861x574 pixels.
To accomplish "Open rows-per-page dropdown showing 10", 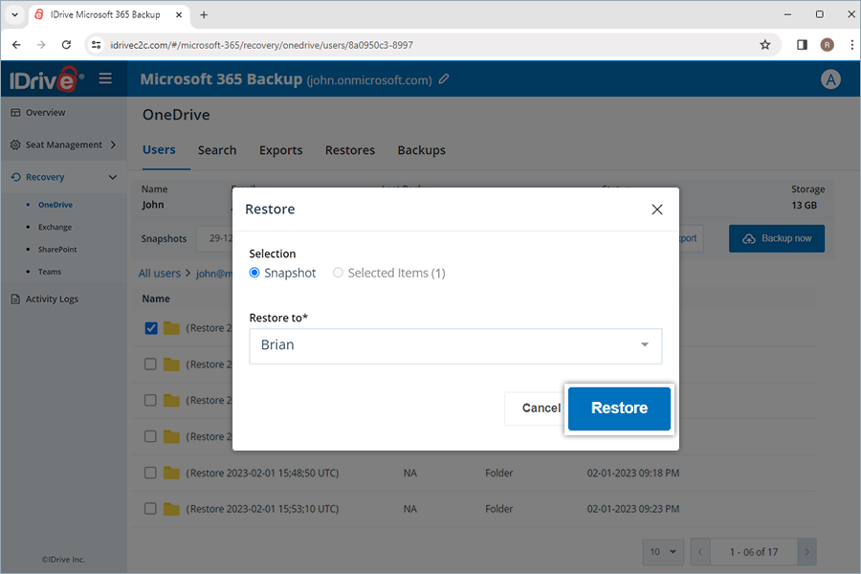I will [663, 551].
